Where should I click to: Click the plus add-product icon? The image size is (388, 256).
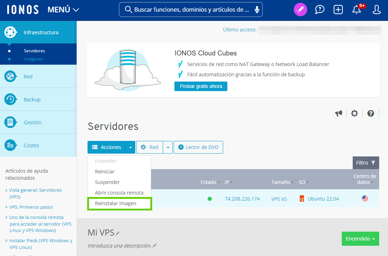click(x=338, y=10)
